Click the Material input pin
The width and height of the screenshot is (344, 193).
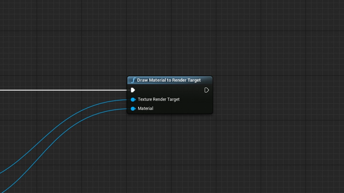click(x=133, y=109)
